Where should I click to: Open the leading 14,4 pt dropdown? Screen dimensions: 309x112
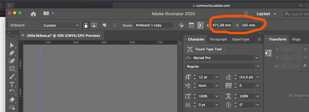coord(258,77)
